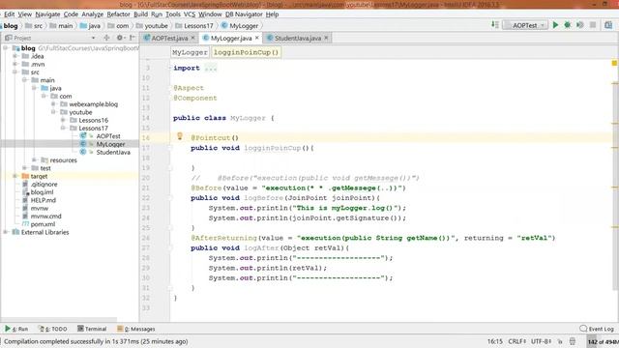This screenshot has width=619, height=348.
Task: Open the Build menu
Action: click(140, 14)
